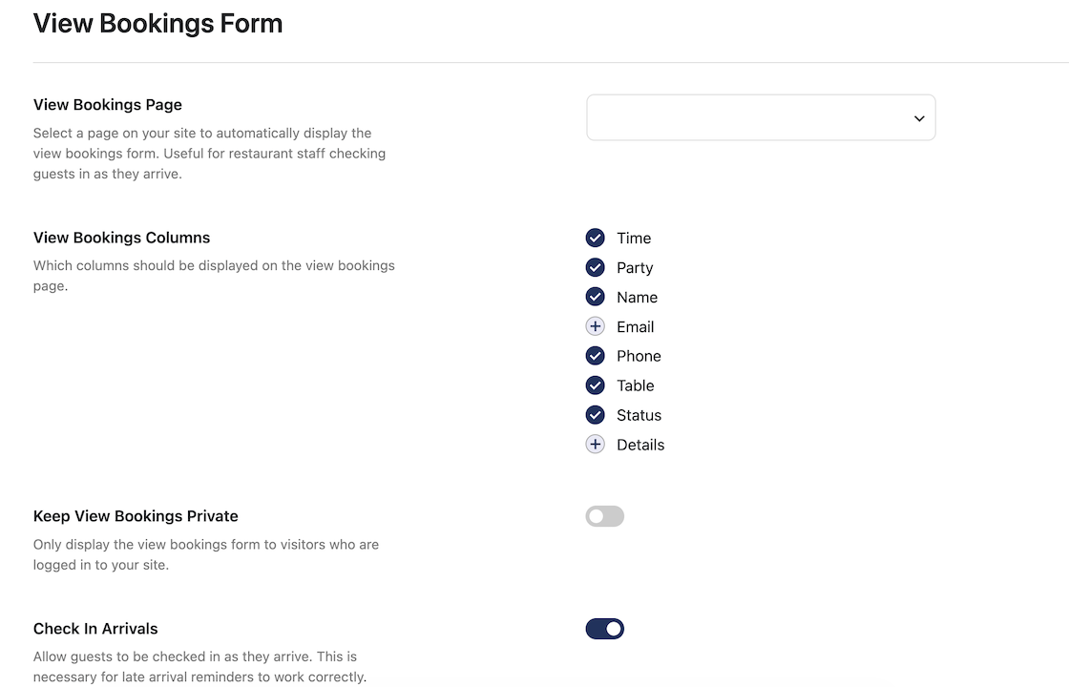The image size is (1069, 687).
Task: Uncheck the Phone column checkmark icon
Action: [596, 356]
